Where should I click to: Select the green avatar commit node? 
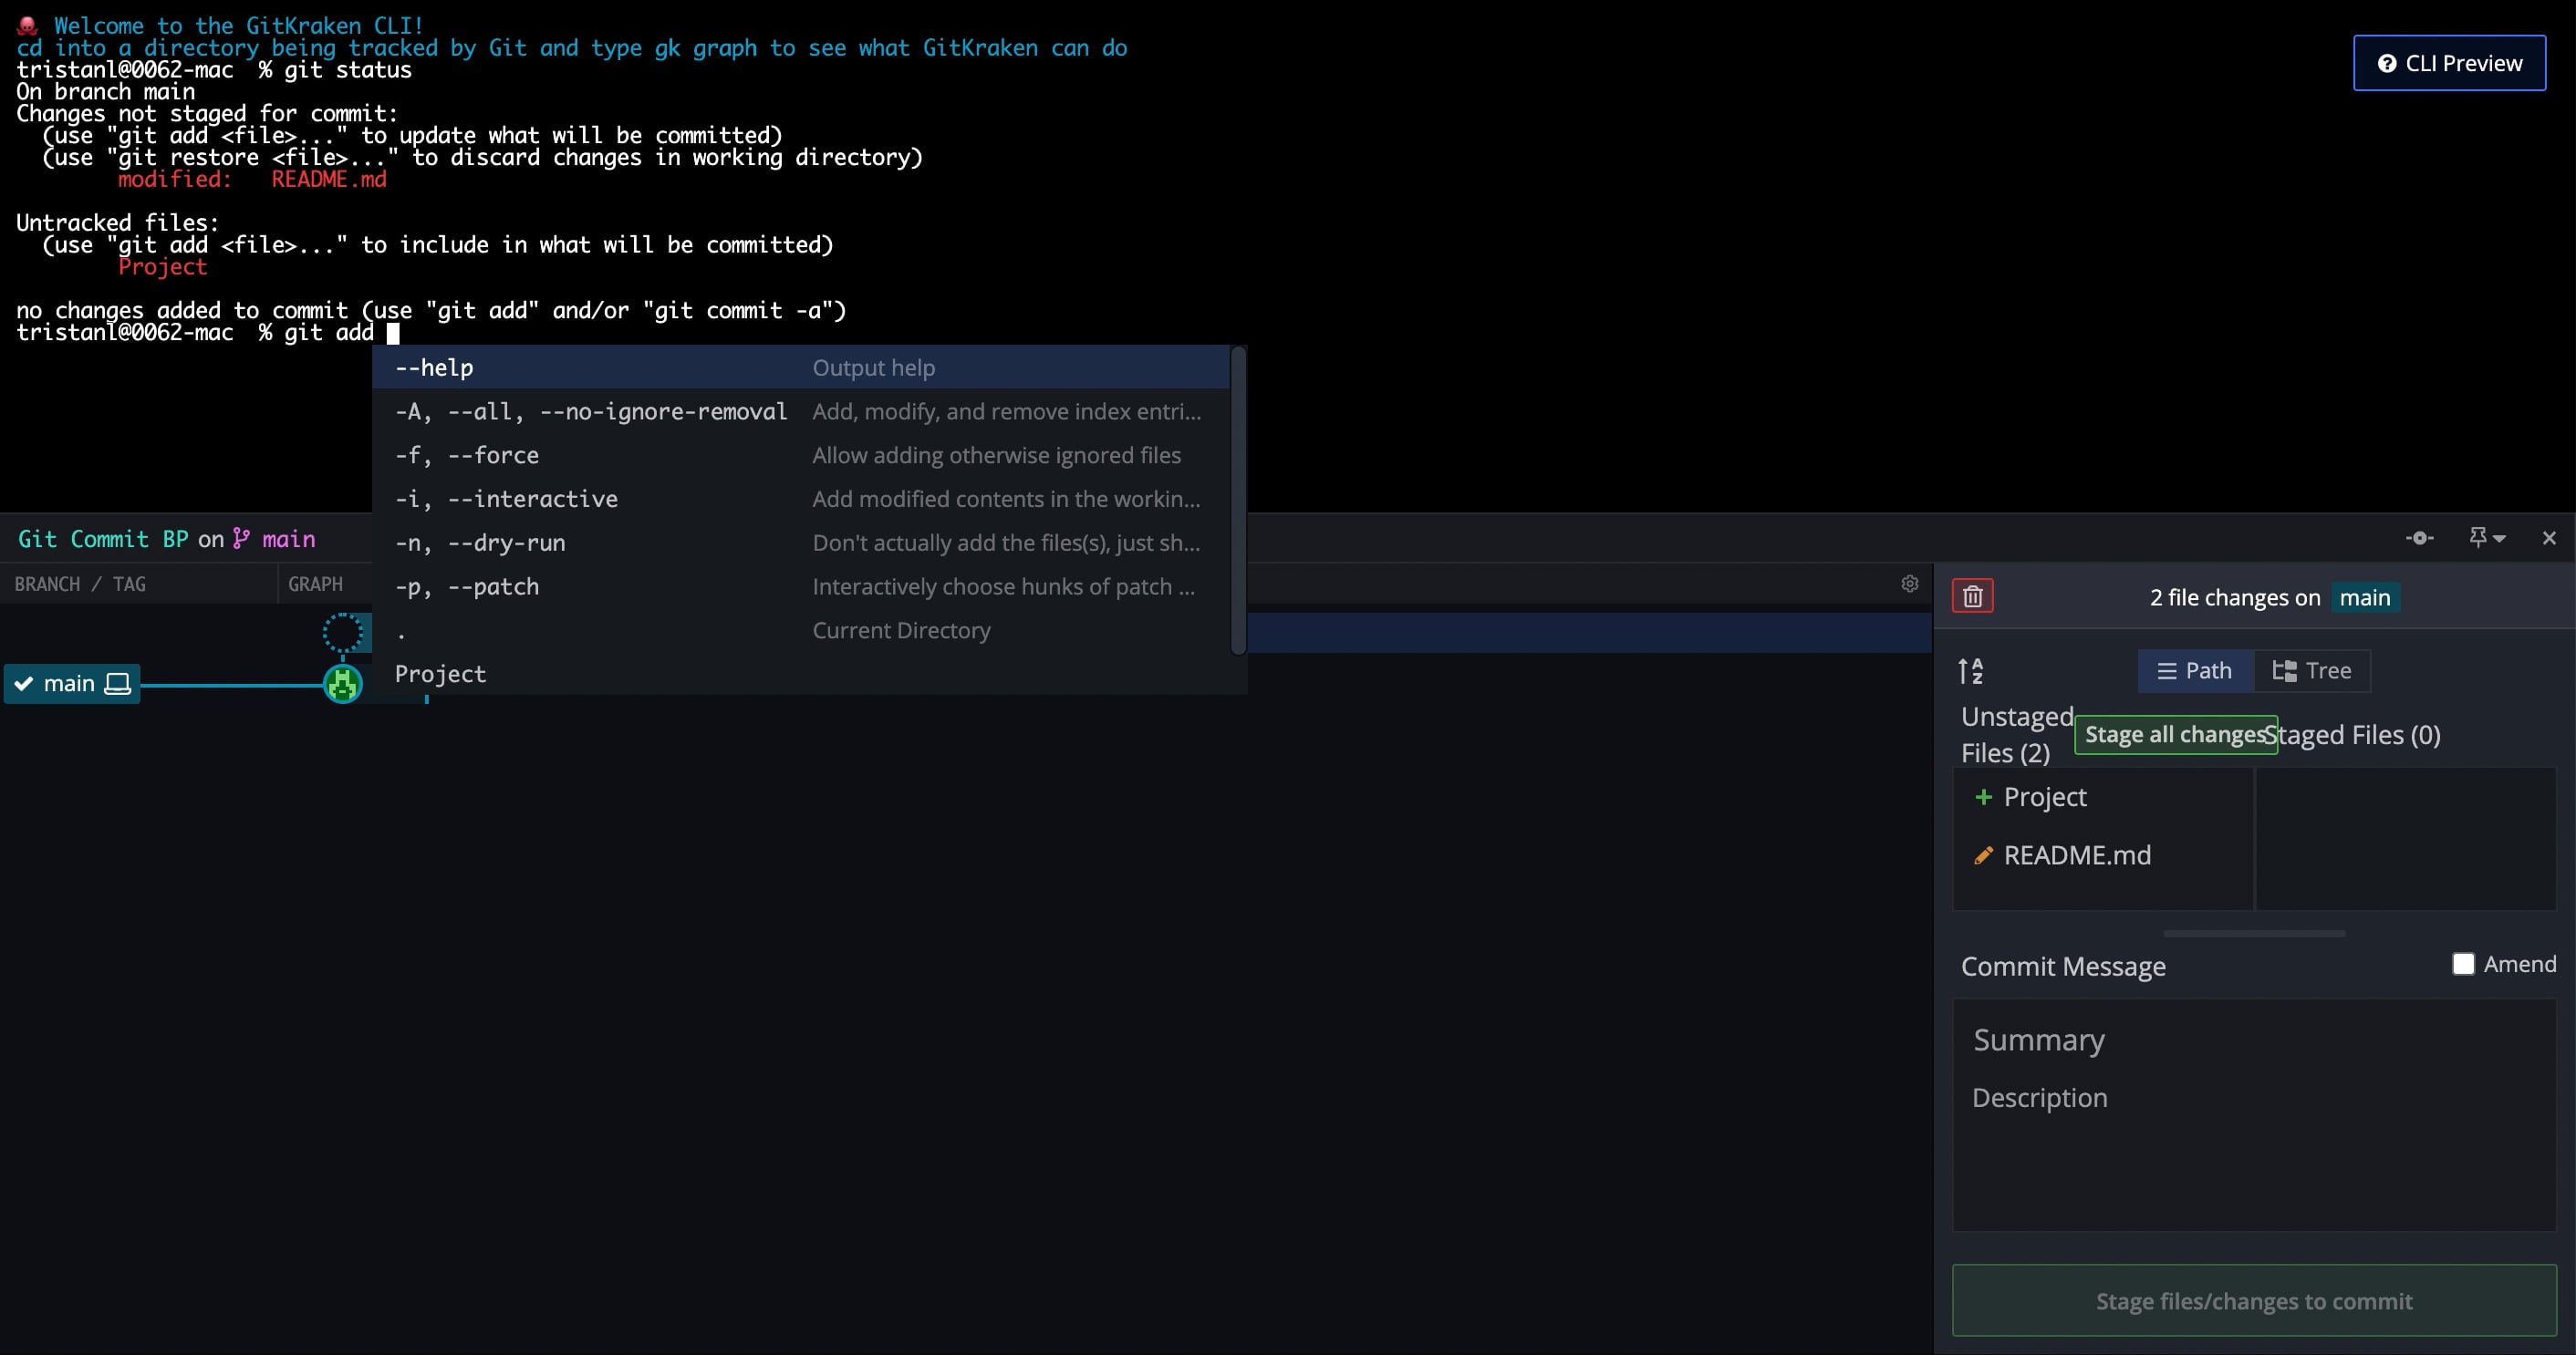pos(343,684)
